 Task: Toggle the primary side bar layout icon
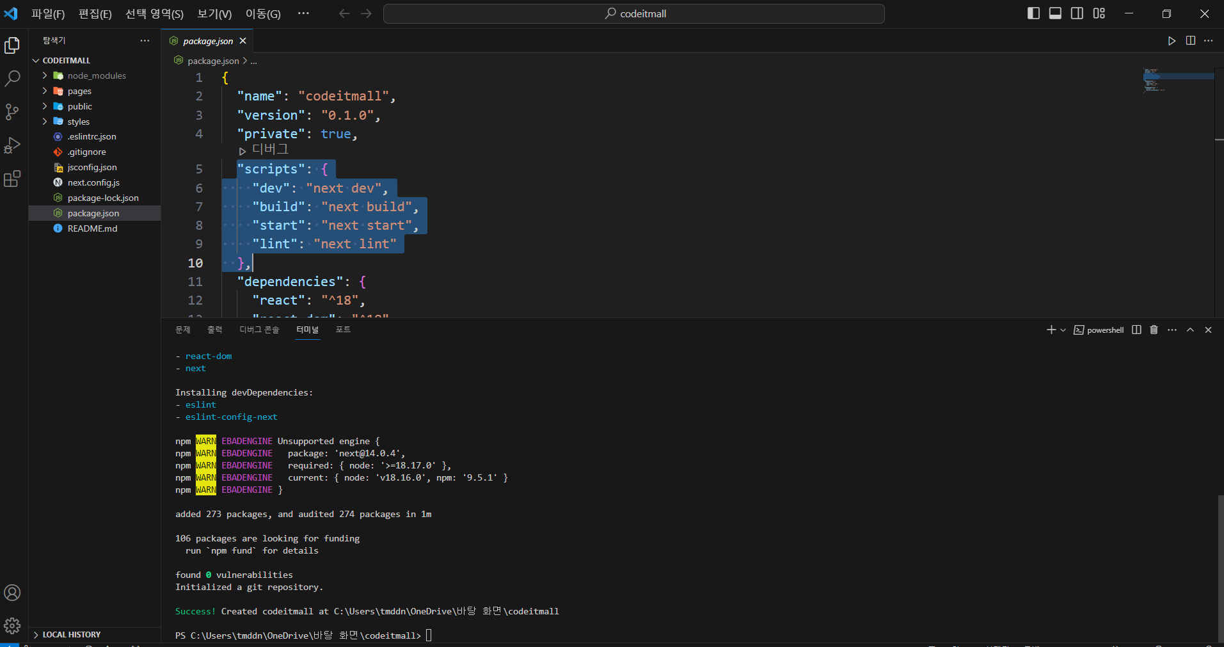pos(1033,13)
